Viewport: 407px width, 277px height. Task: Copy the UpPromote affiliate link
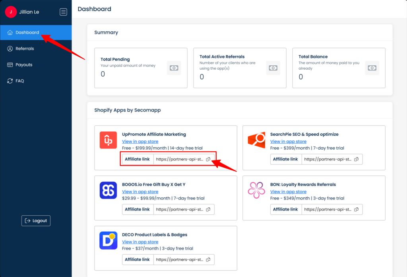[x=208, y=159]
